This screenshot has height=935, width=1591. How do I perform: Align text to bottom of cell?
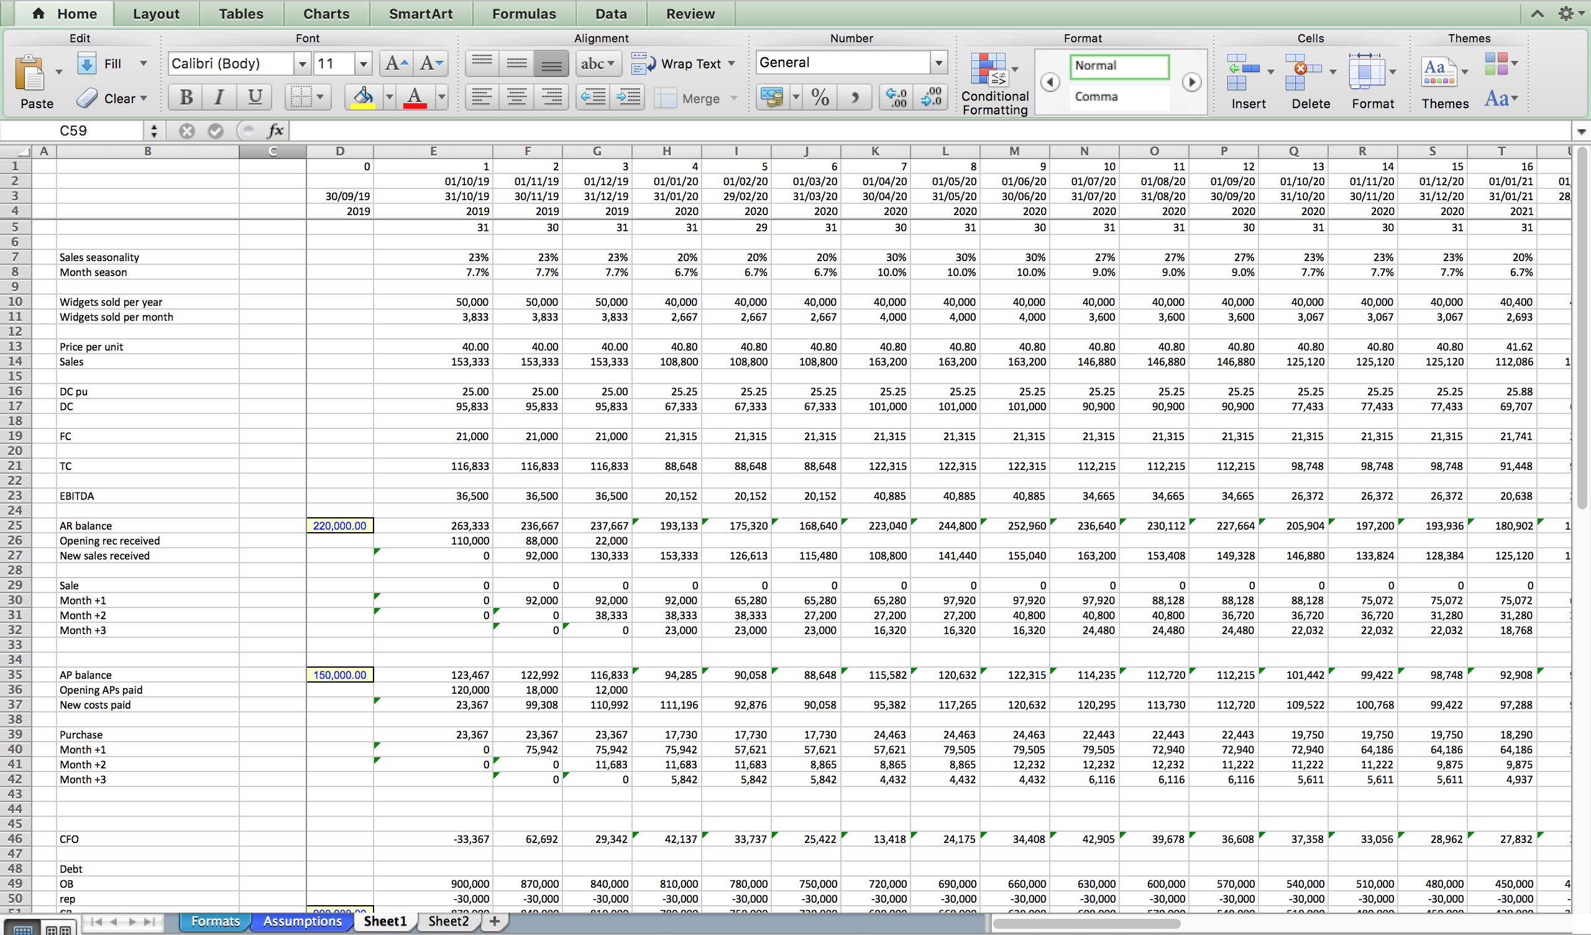551,63
